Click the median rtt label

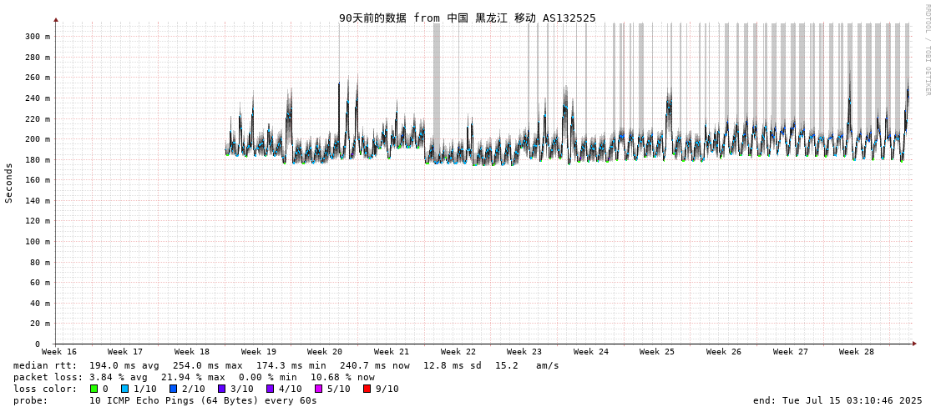click(45, 365)
